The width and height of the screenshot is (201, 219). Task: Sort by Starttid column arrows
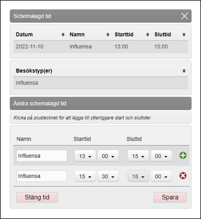tap(148, 35)
